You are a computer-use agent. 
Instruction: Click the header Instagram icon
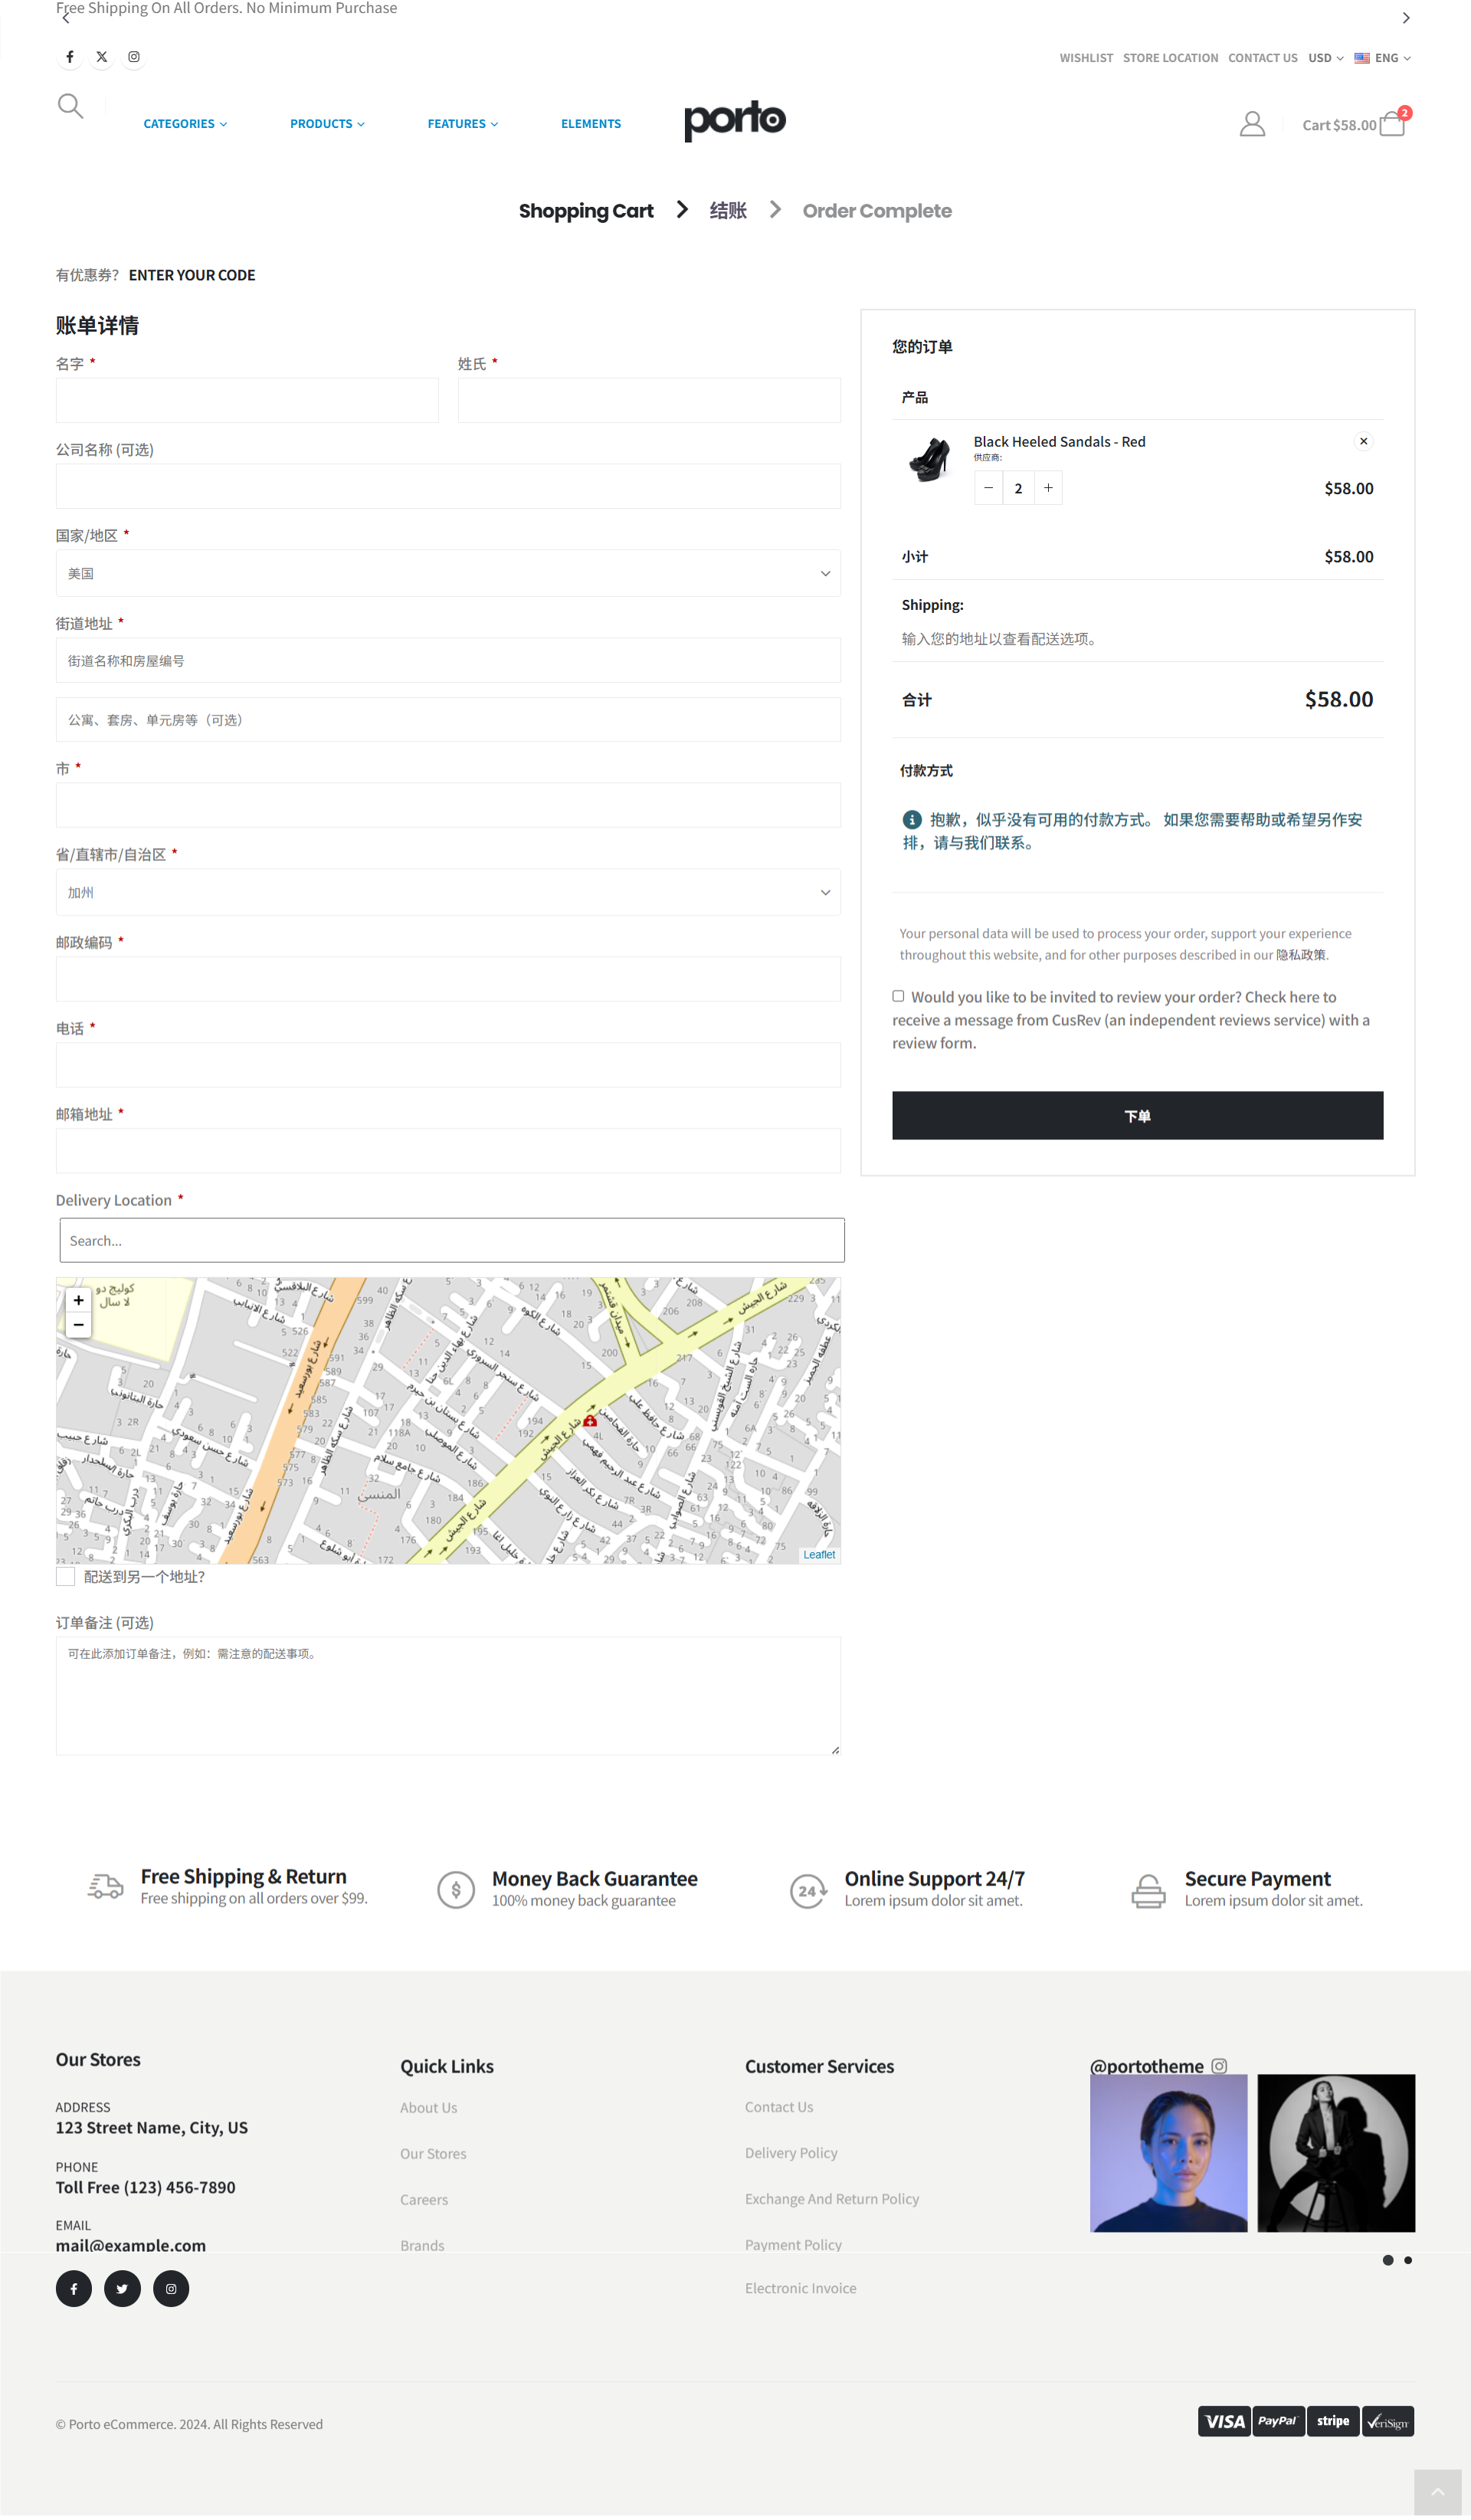click(134, 57)
